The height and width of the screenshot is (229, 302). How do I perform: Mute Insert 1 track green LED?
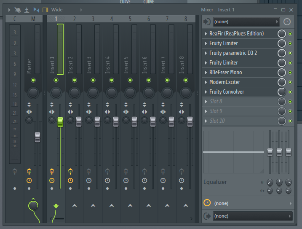pyautogui.click(x=56, y=80)
